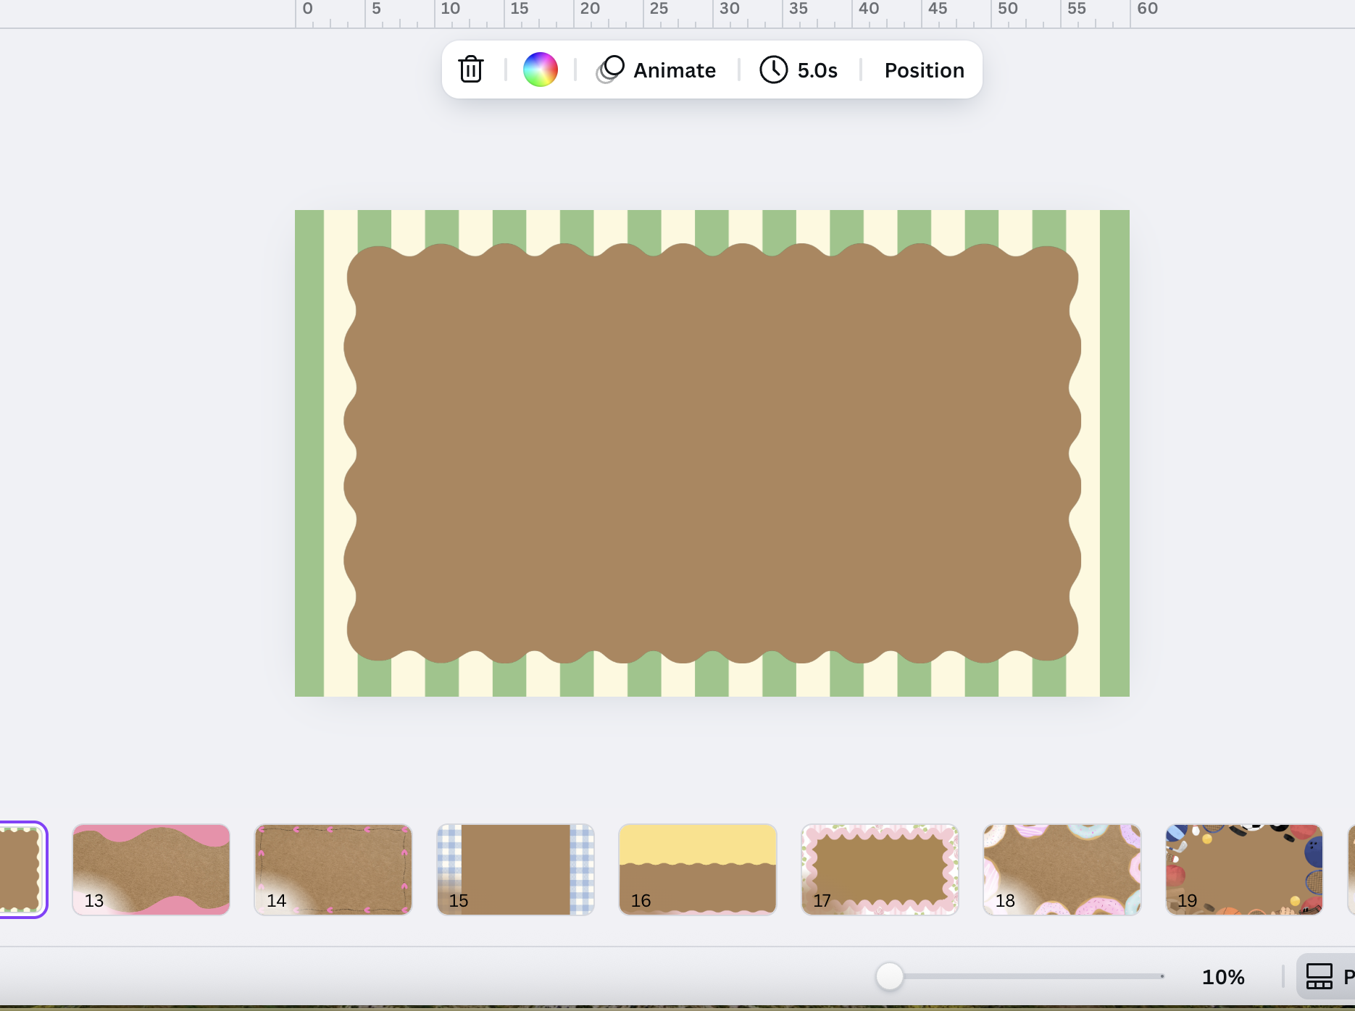Click the trash delete icon
This screenshot has height=1011, width=1355.
pyautogui.click(x=471, y=70)
